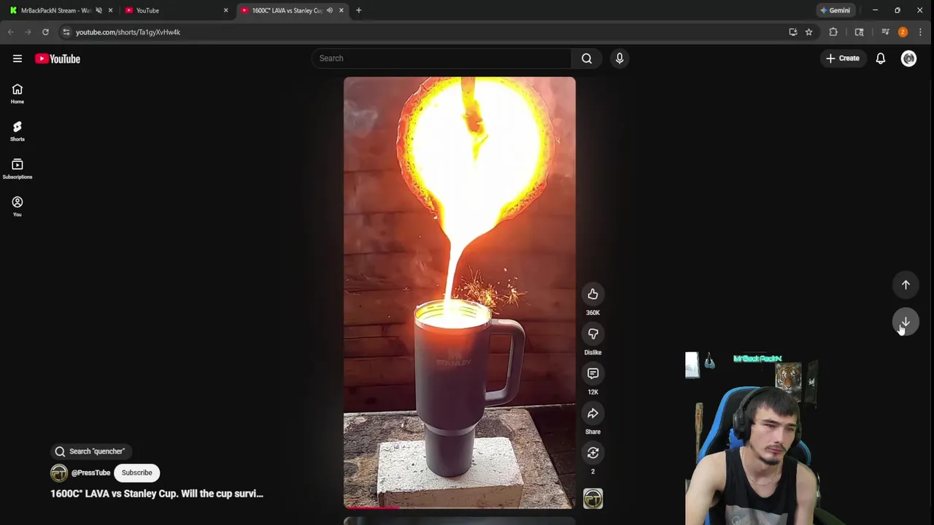
Task: Open the @PressTube channel name
Action: coord(90,472)
